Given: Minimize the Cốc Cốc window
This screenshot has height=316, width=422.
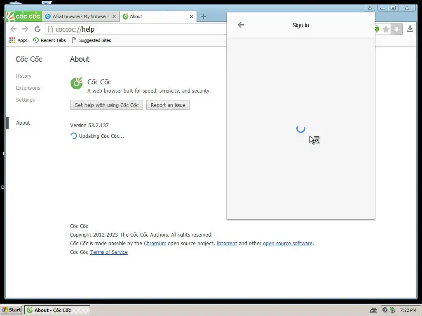Looking at the screenshot, I should [x=383, y=8].
